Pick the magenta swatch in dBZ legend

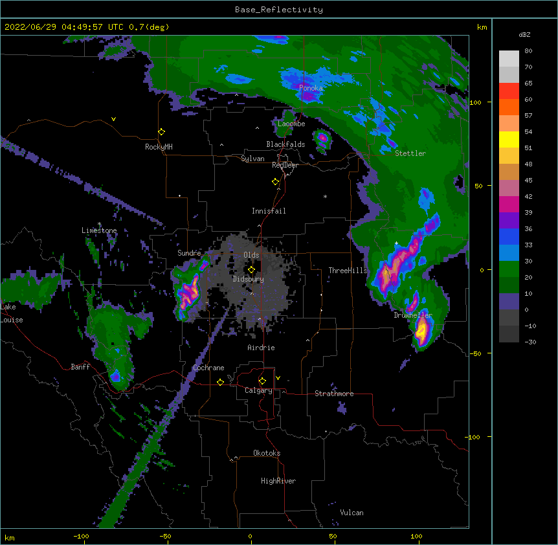pos(509,204)
